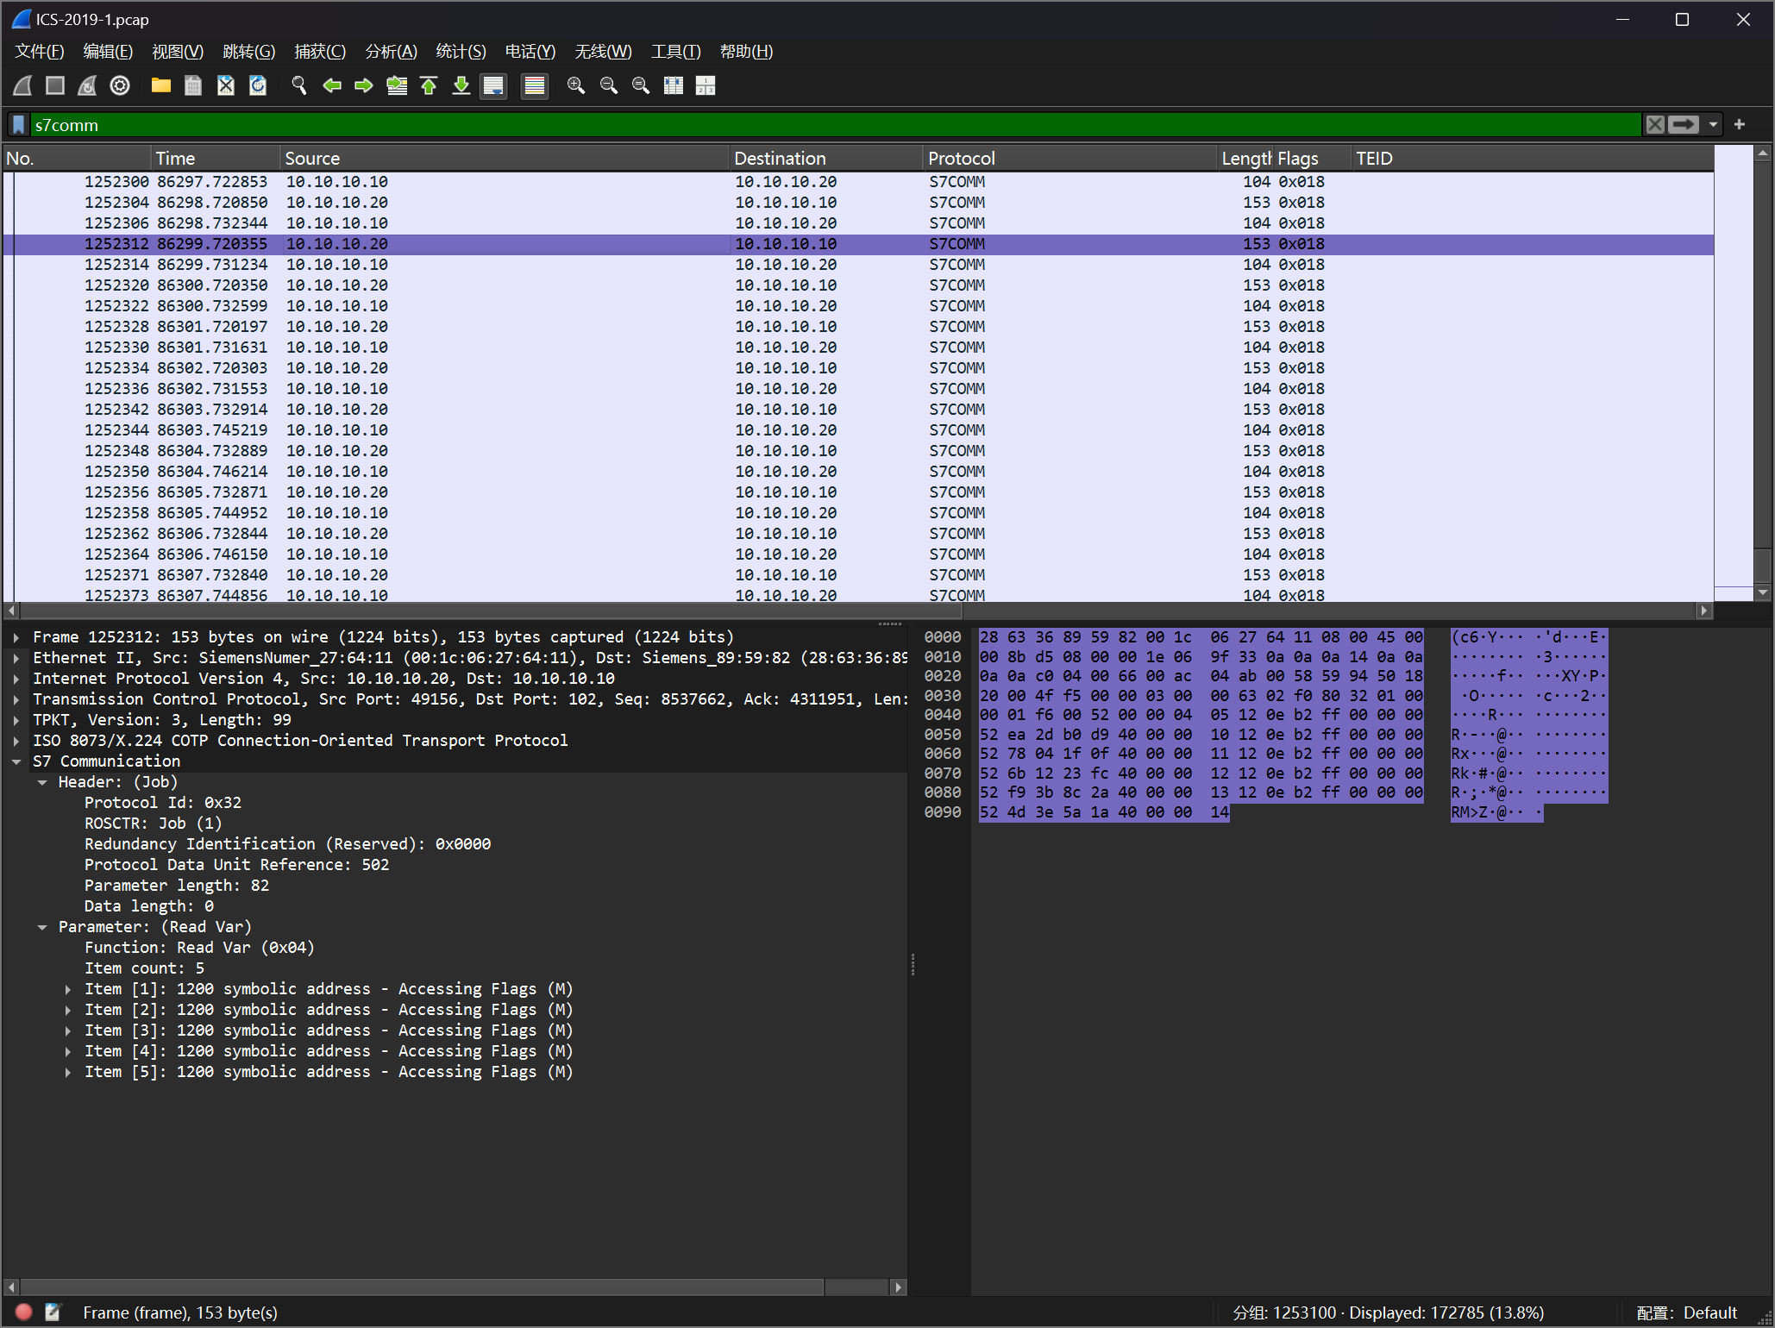Sort by the Destination column header
Screen dimensions: 1775x1328
(x=826, y=159)
